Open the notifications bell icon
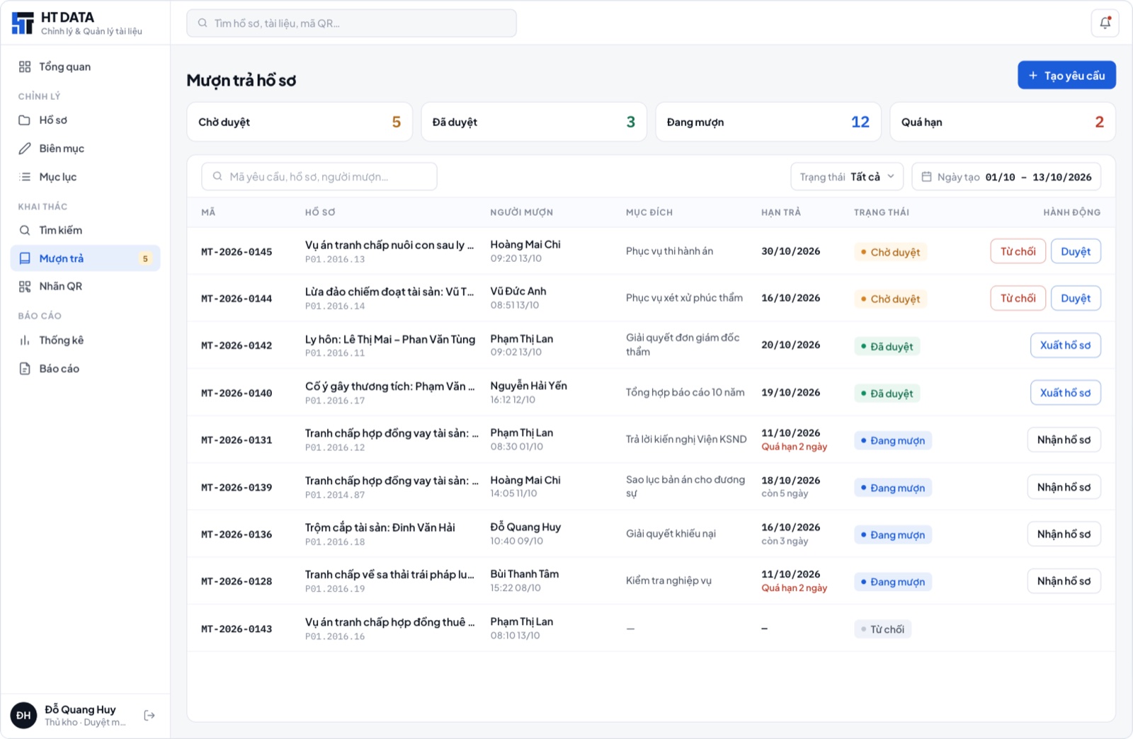Screen dimensions: 1133x739 [1105, 23]
